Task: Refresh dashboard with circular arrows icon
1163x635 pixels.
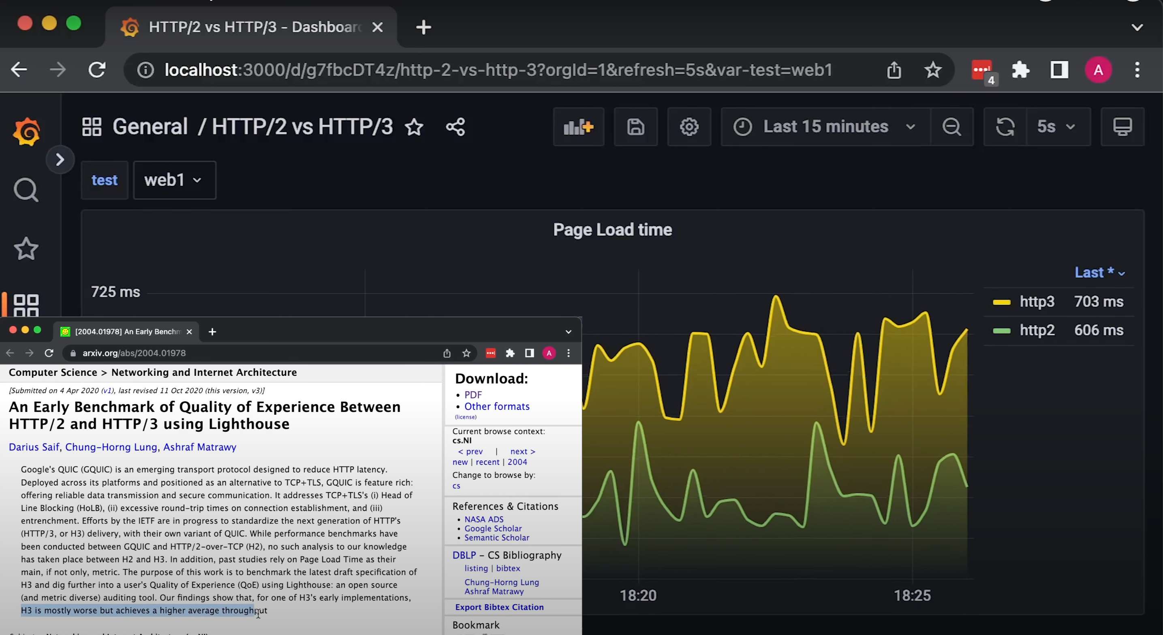Action: tap(1005, 127)
